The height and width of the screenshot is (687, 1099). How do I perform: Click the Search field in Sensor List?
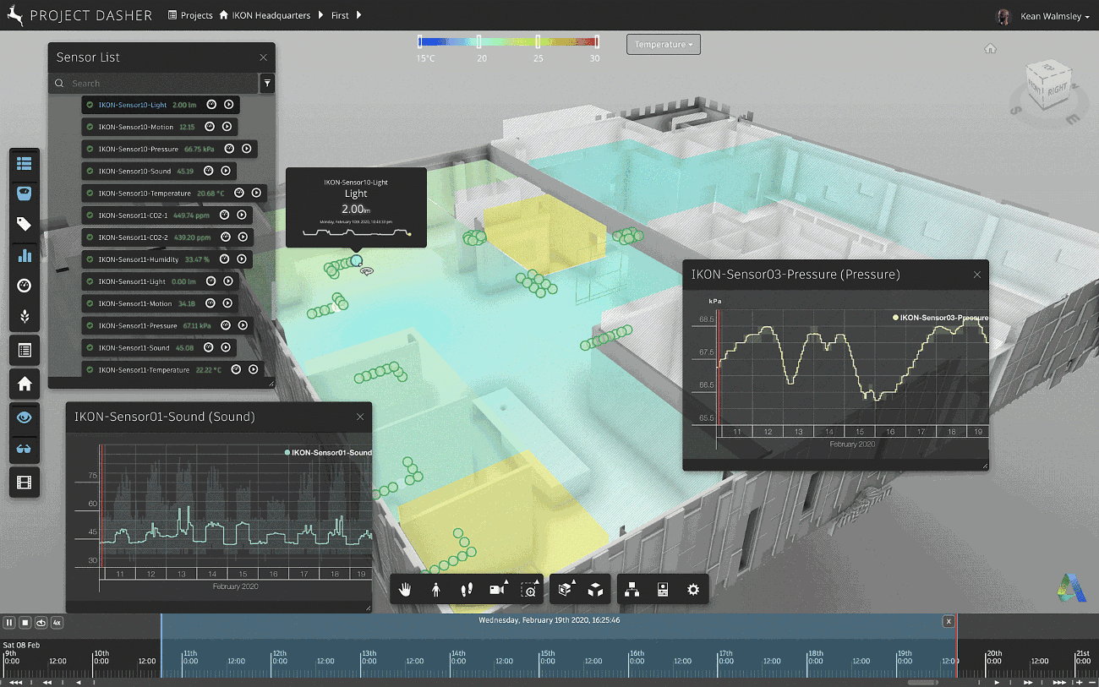click(x=161, y=84)
